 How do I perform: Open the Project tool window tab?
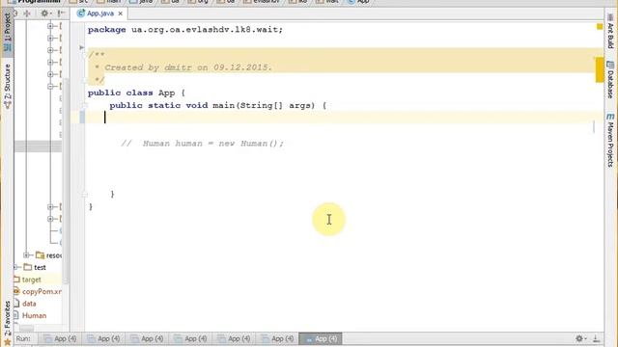point(7,32)
